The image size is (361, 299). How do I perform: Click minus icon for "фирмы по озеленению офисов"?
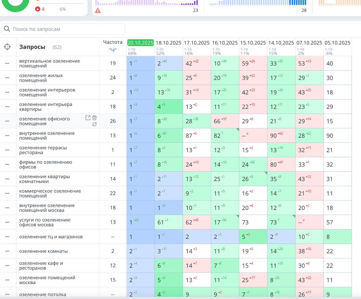[x=7, y=164]
